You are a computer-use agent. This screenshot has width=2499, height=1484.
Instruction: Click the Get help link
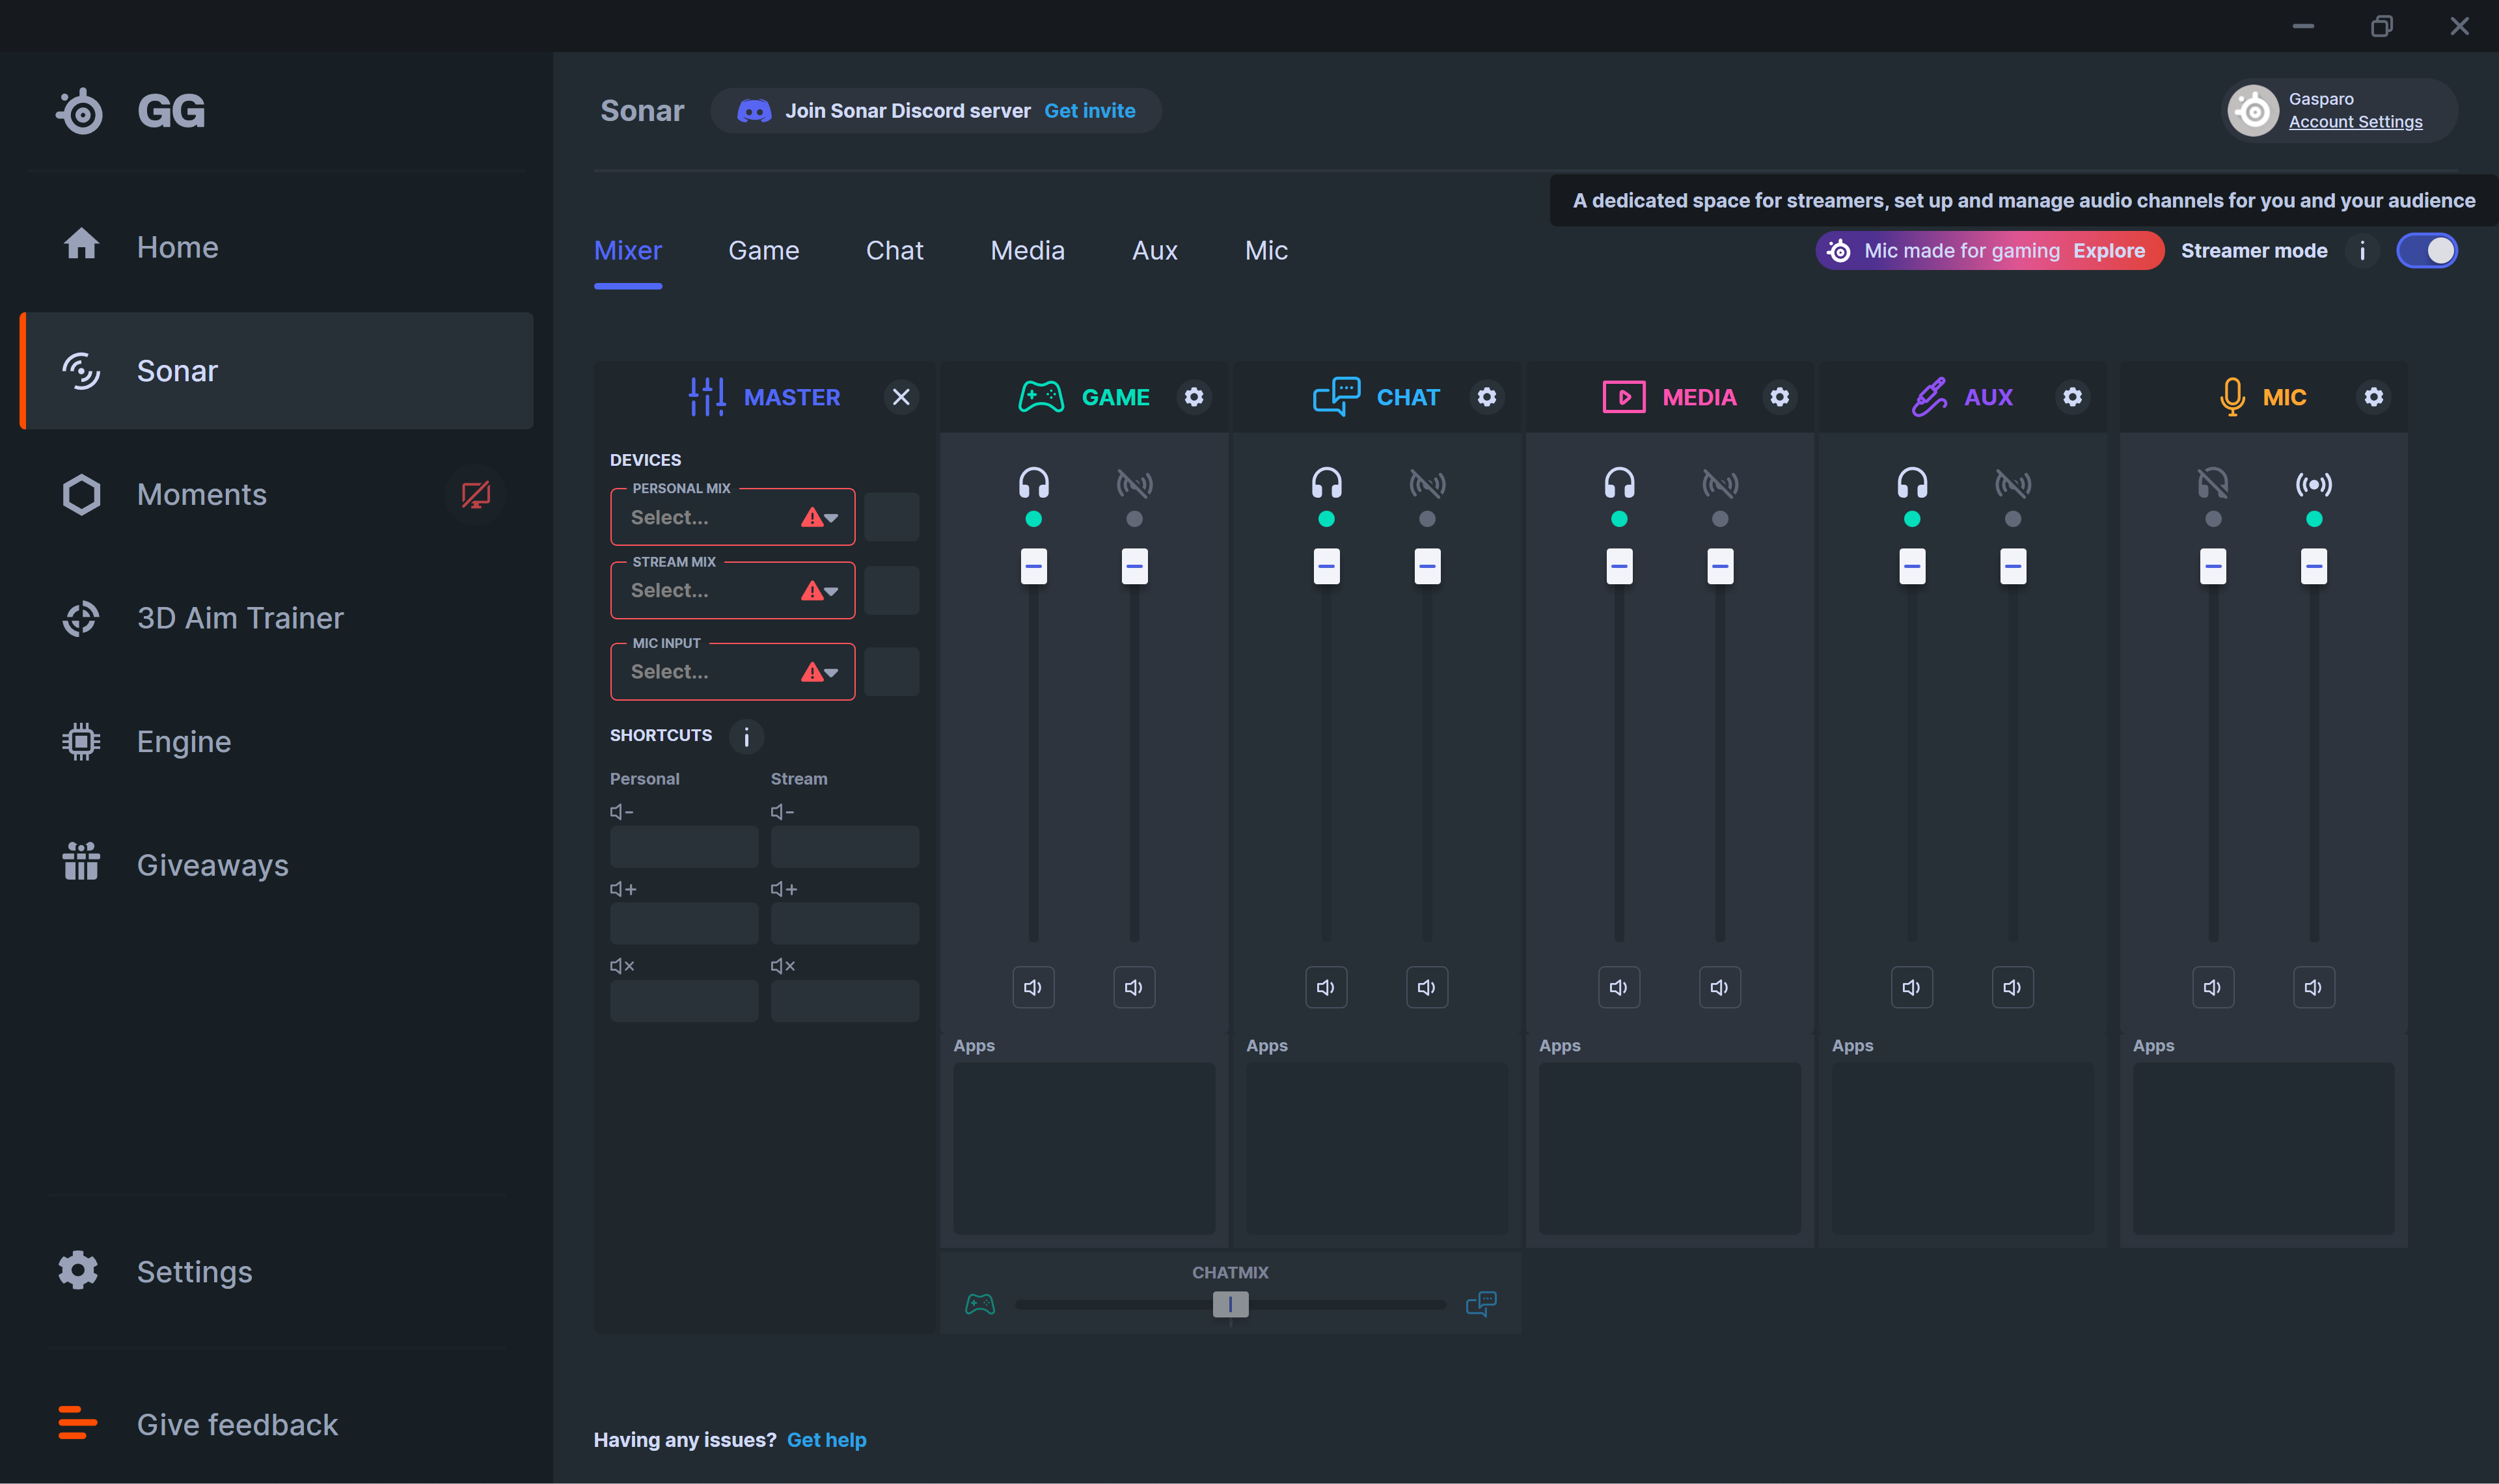point(827,1440)
